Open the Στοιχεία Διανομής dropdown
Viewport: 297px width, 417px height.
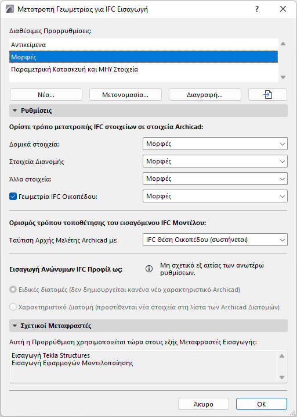pyautogui.click(x=215, y=162)
